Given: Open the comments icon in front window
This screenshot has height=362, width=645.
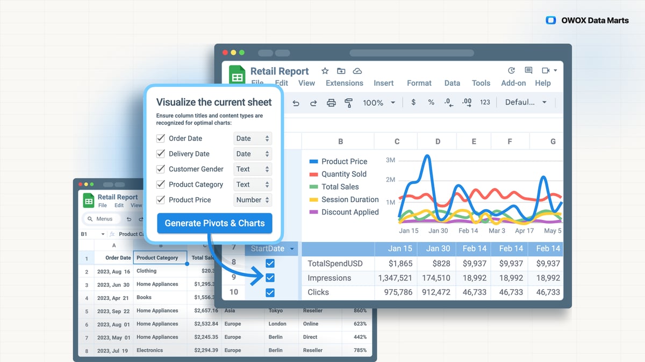Looking at the screenshot, I should coord(528,70).
